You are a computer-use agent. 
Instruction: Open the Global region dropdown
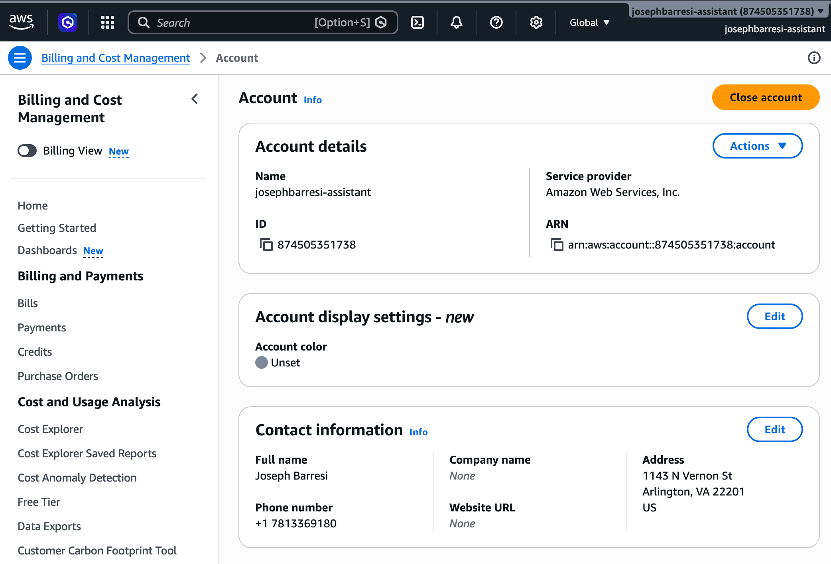[x=589, y=22]
